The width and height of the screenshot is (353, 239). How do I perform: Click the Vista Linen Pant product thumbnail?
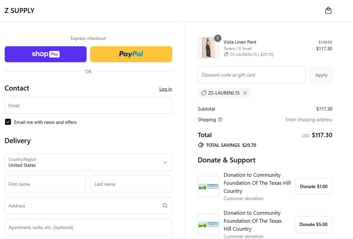(208, 48)
